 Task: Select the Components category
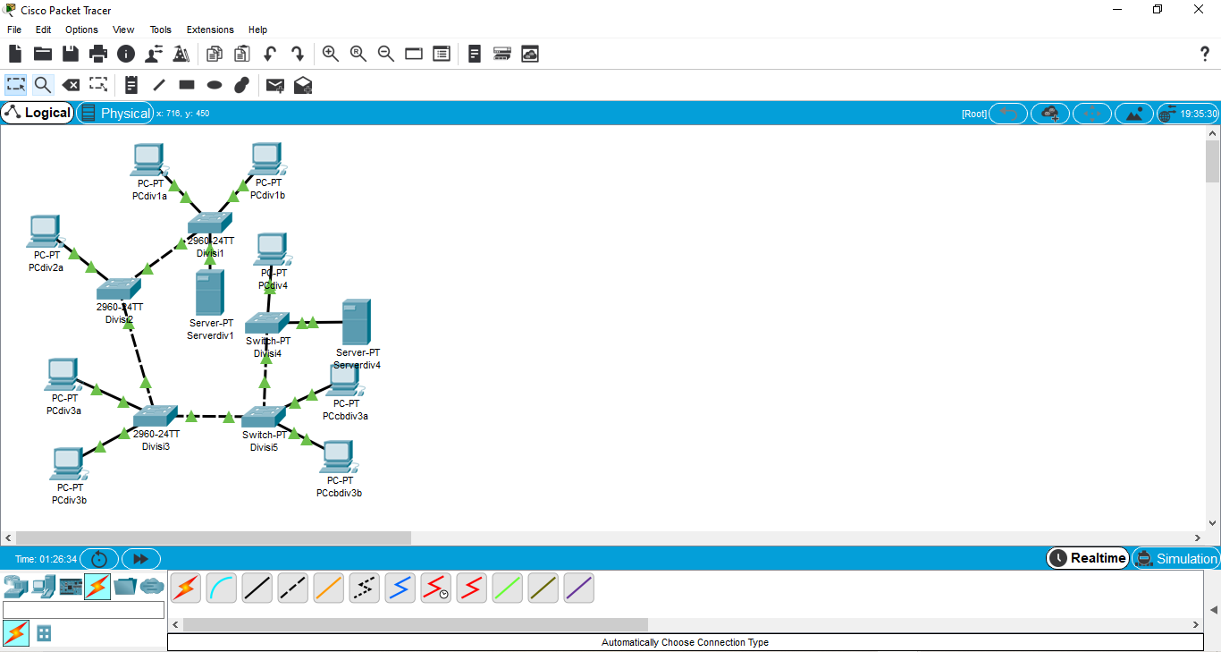pyautogui.click(x=71, y=587)
